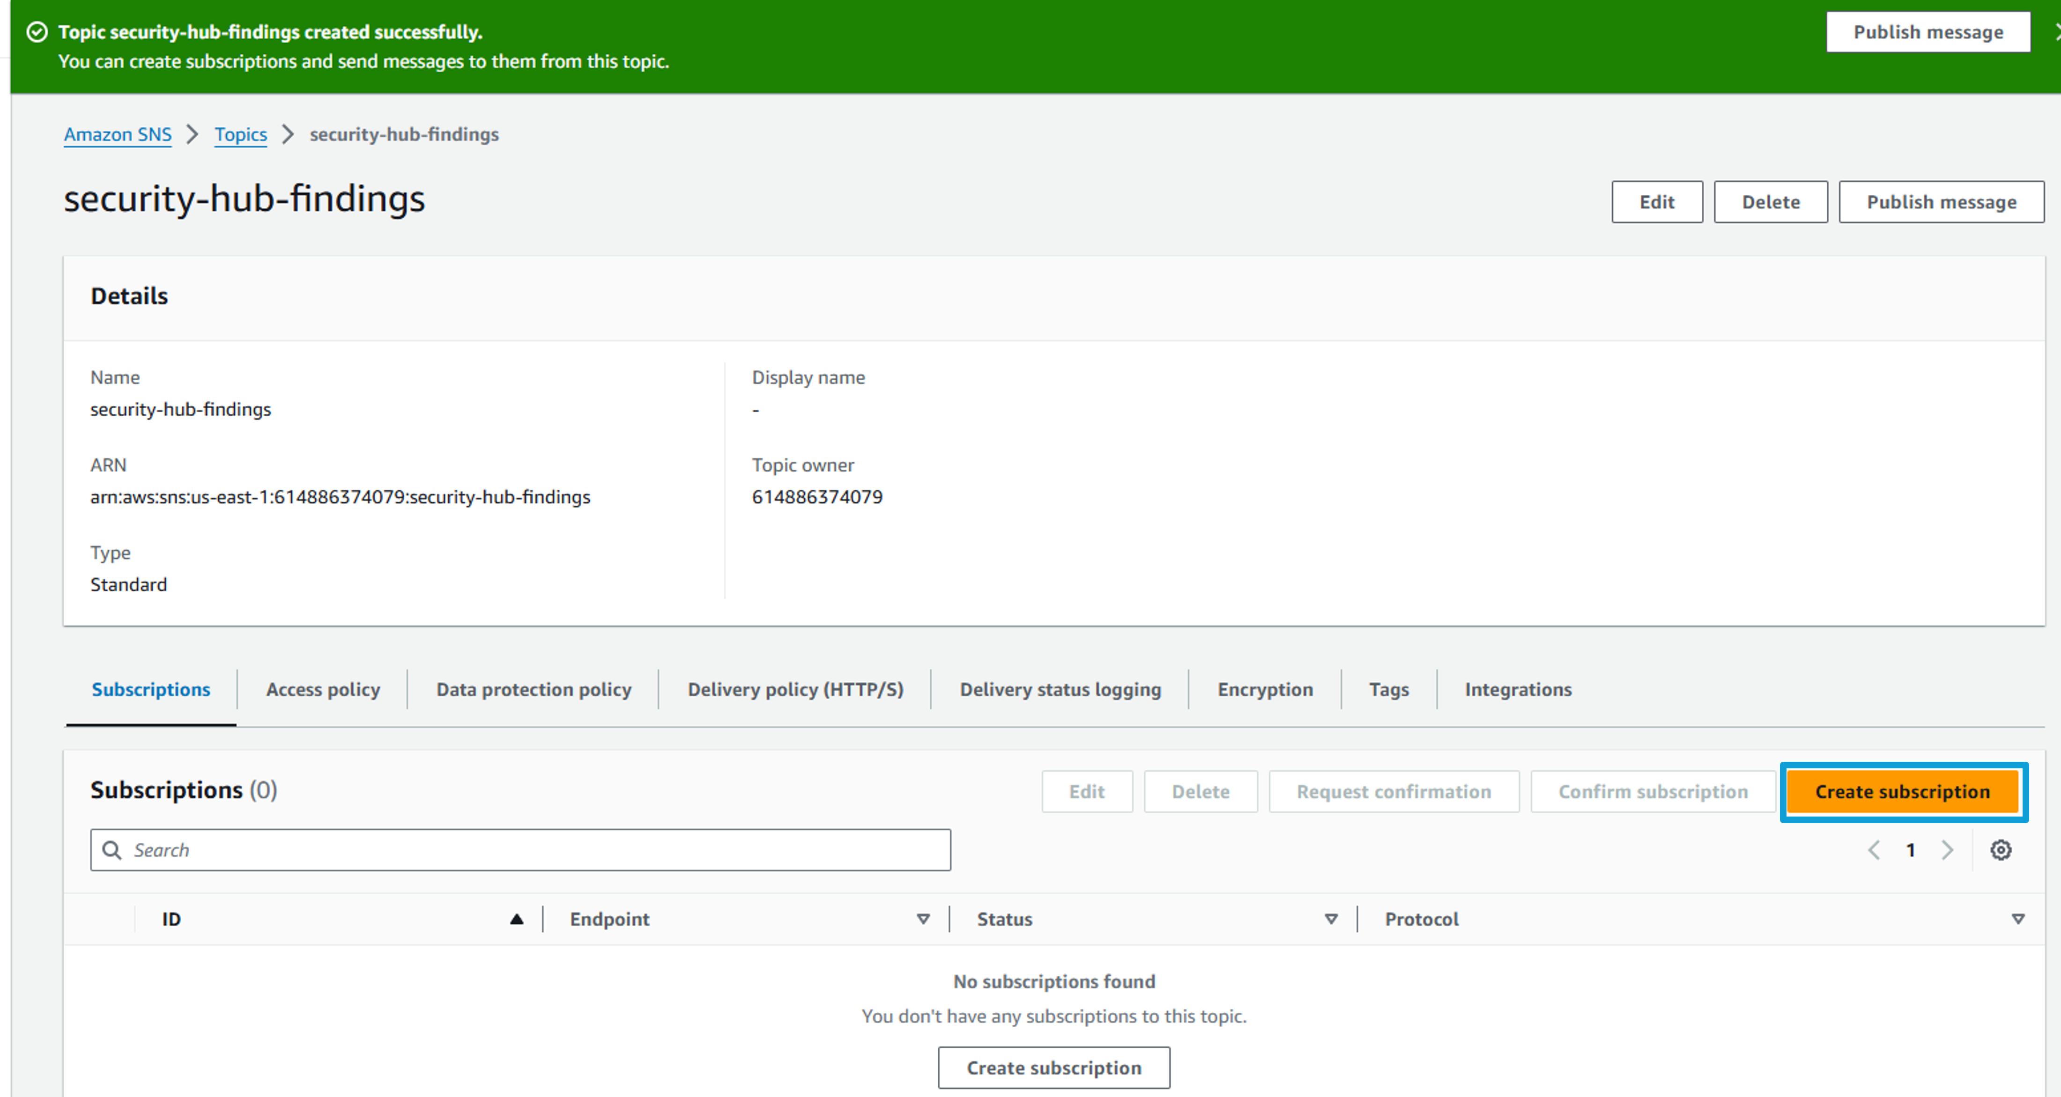Click Publish message button beside Delete
Screen dimensions: 2061x1097
(x=1941, y=202)
